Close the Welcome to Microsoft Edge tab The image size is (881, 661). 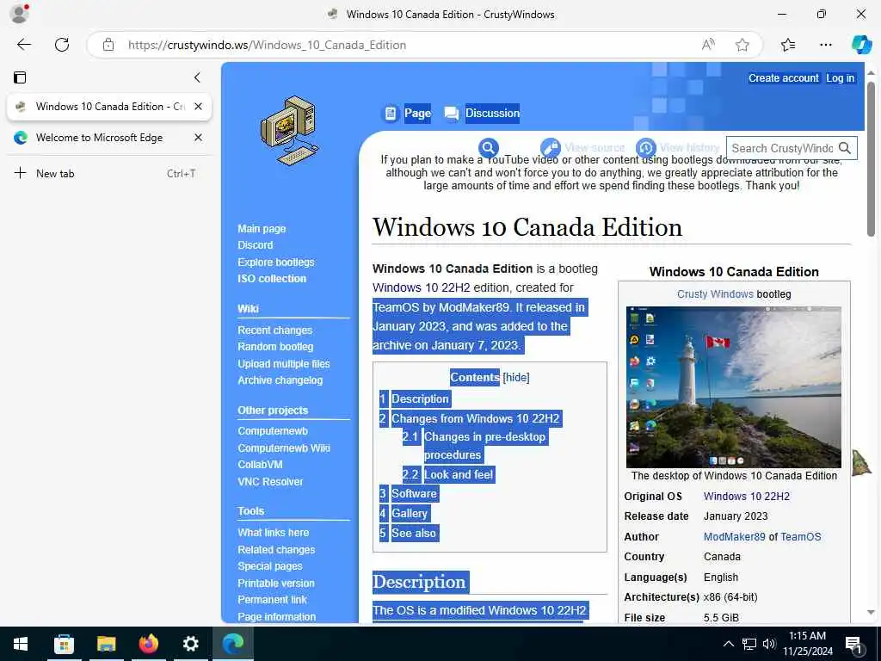pyautogui.click(x=199, y=137)
